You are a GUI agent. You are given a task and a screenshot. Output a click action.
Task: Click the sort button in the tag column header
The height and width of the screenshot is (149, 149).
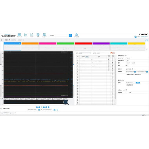point(87,57)
